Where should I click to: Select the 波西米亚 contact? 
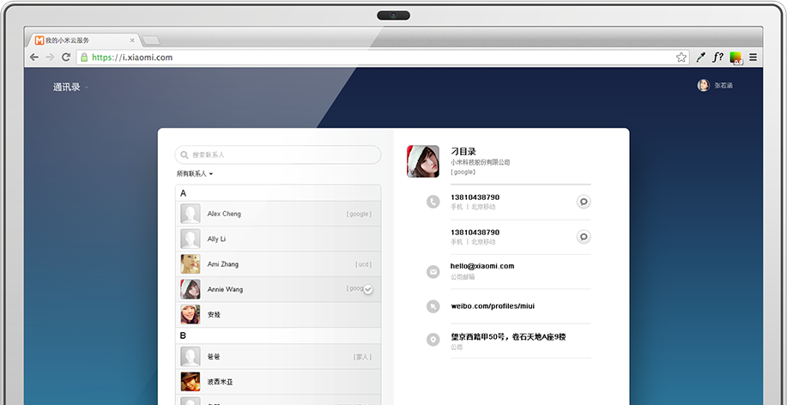click(x=278, y=382)
